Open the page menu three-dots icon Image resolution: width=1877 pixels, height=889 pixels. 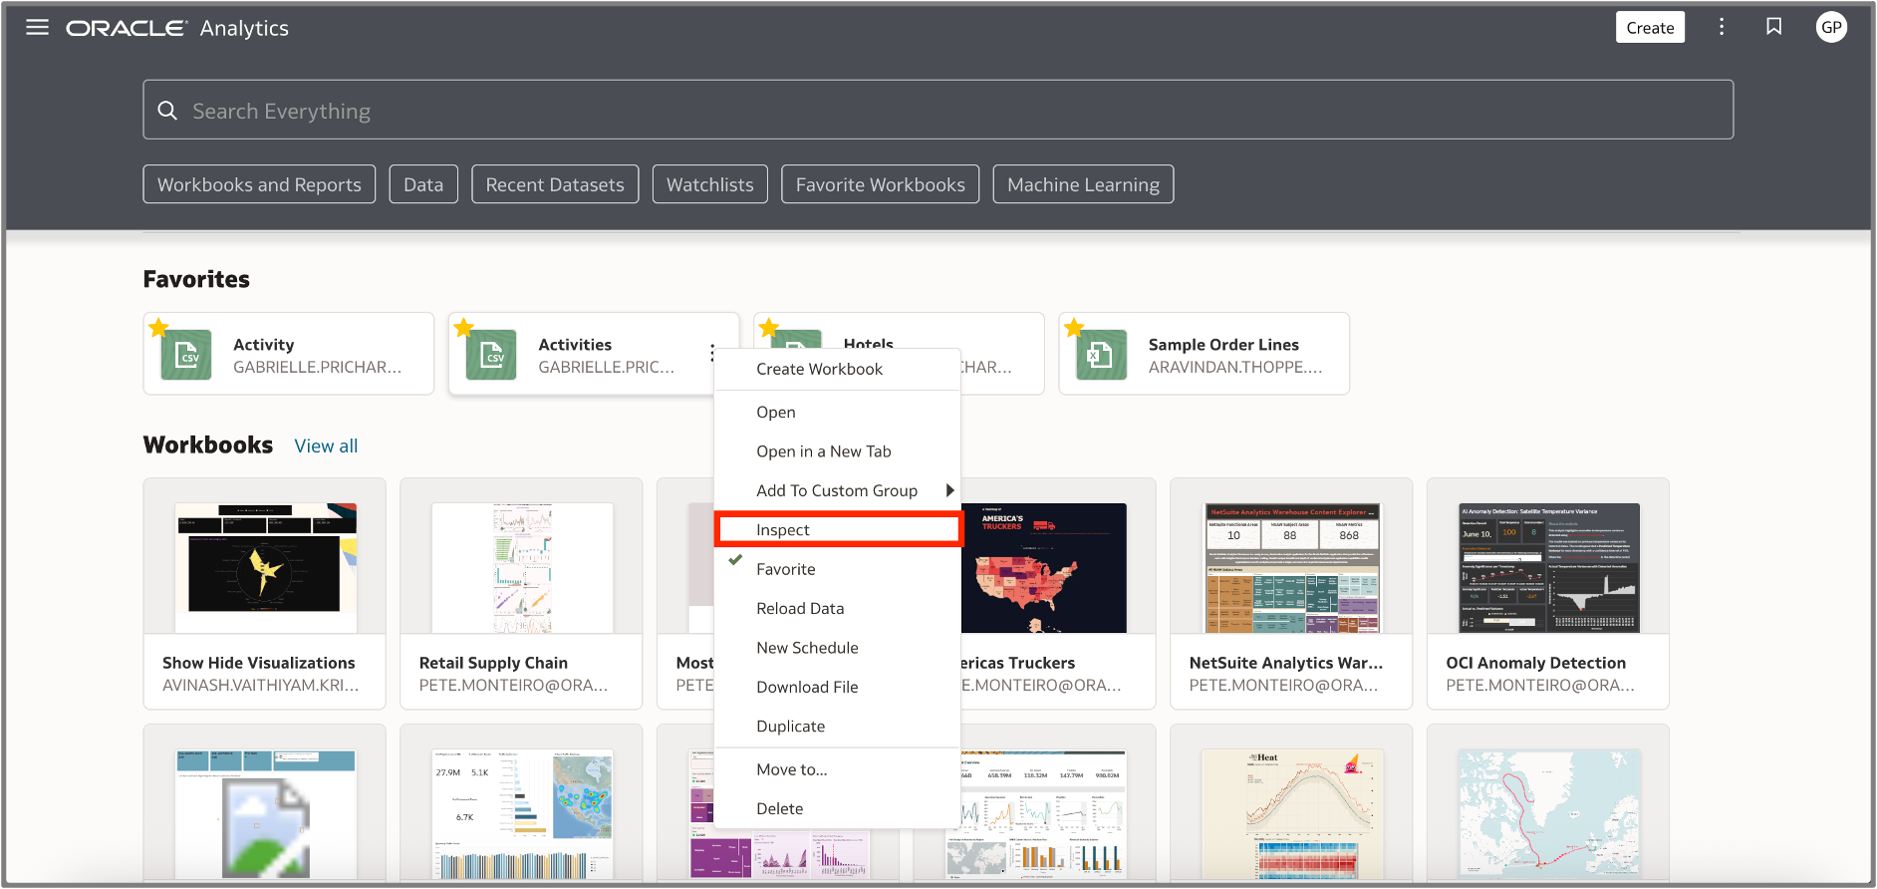tap(1722, 27)
